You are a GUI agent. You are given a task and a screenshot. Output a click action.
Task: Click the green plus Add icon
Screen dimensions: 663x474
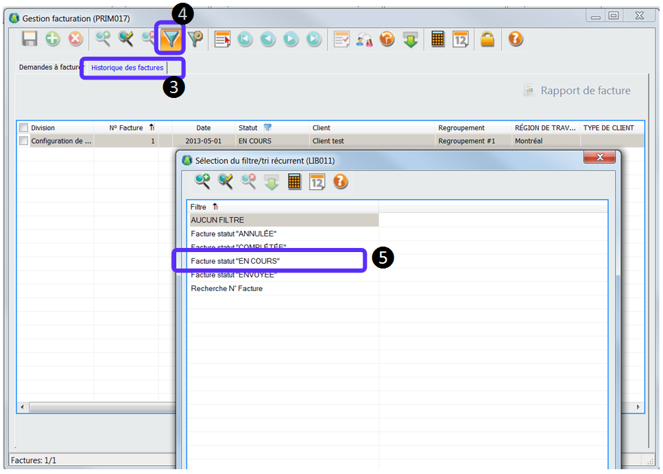(x=53, y=40)
